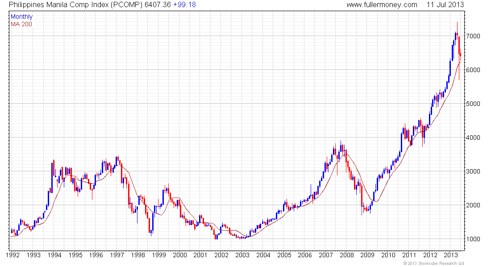The width and height of the screenshot is (491, 267).
Task: Click the change value +99.18
Action: 184,5
